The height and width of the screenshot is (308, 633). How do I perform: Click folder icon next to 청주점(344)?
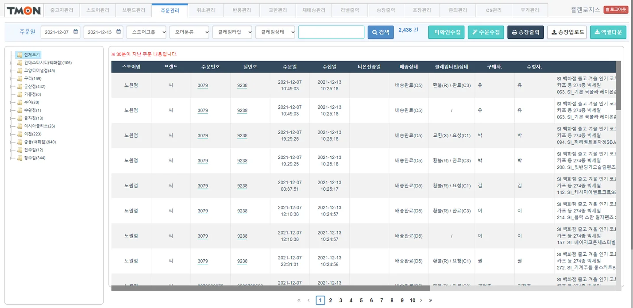tap(19, 158)
